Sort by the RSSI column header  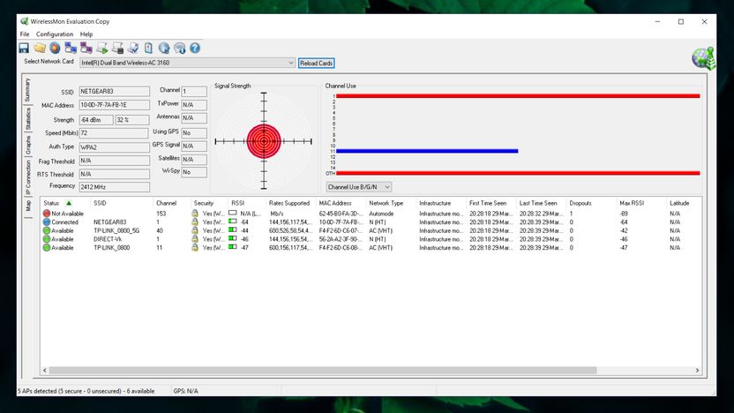pos(238,203)
